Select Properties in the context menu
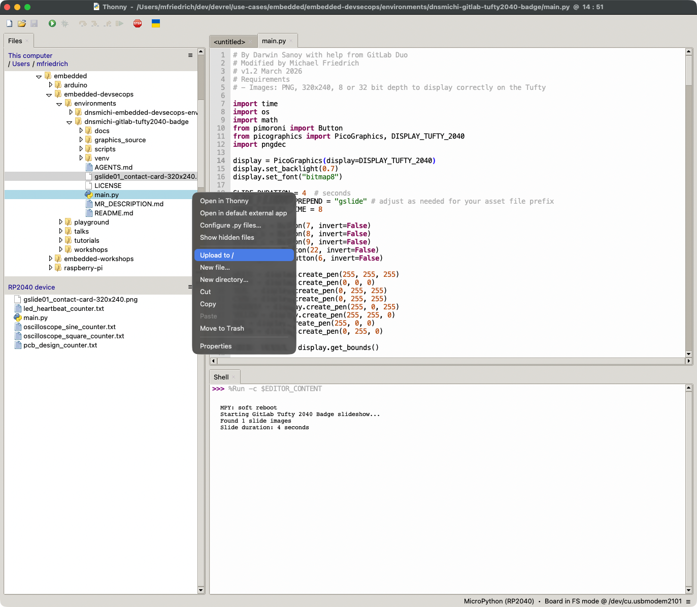The image size is (697, 607). [216, 346]
